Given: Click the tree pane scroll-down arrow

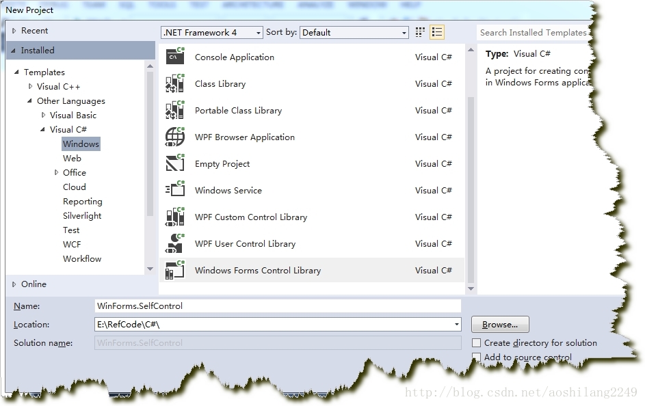Looking at the screenshot, I should 150,269.
